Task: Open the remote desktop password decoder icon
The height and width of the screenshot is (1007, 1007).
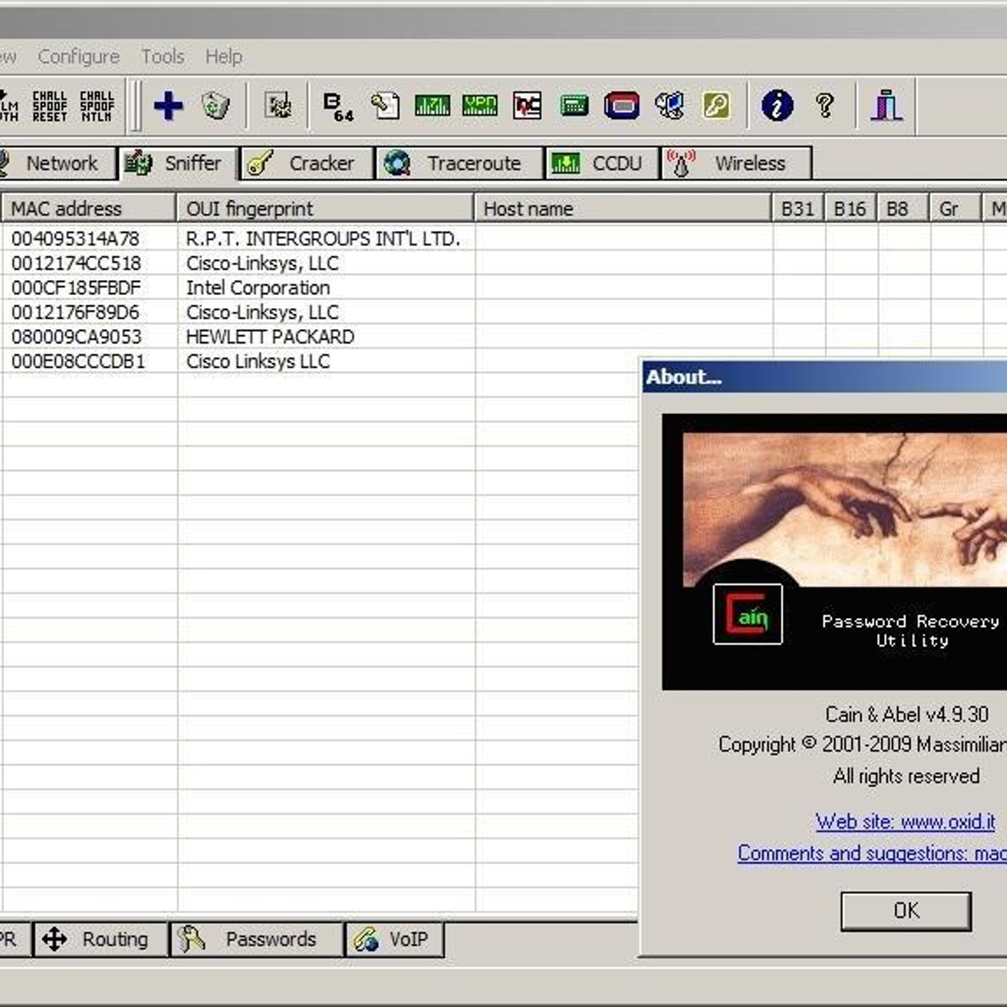Action: [669, 105]
